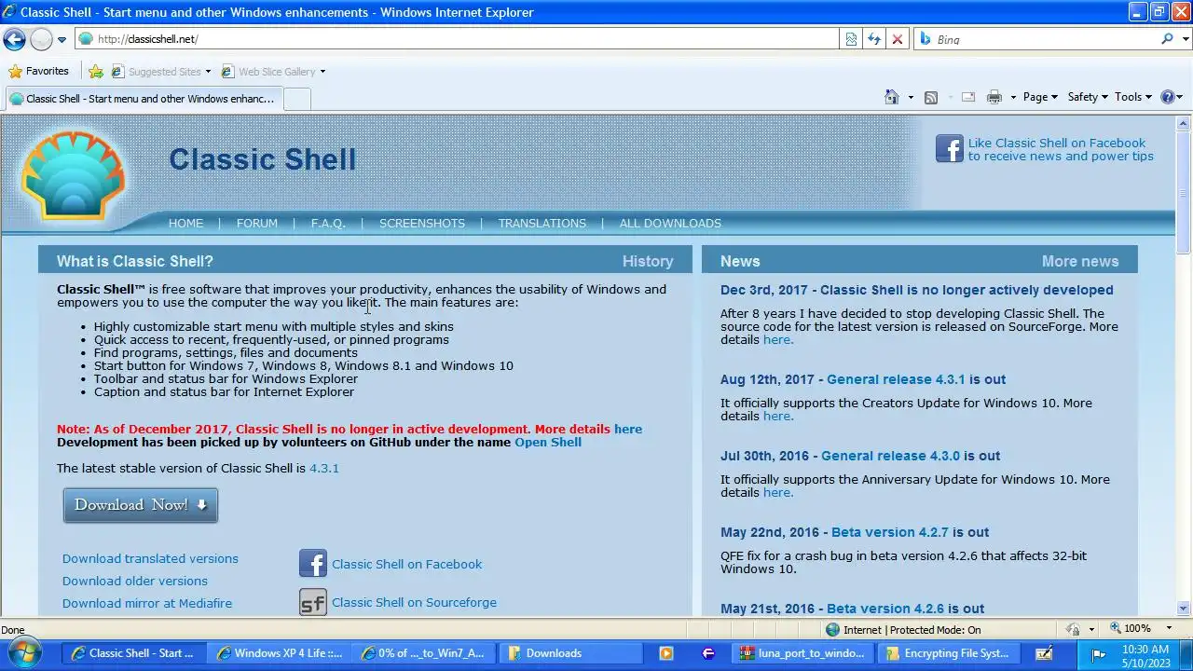Refresh the page with the Refresh icon
The image size is (1193, 671).
tap(873, 39)
